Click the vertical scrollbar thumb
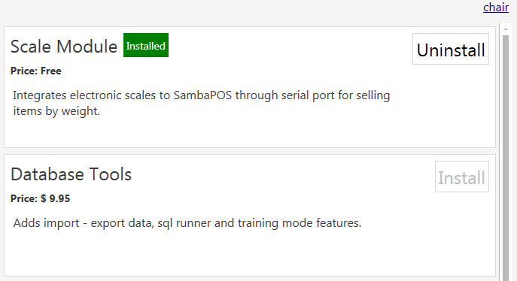This screenshot has height=281, width=517. tap(506, 157)
